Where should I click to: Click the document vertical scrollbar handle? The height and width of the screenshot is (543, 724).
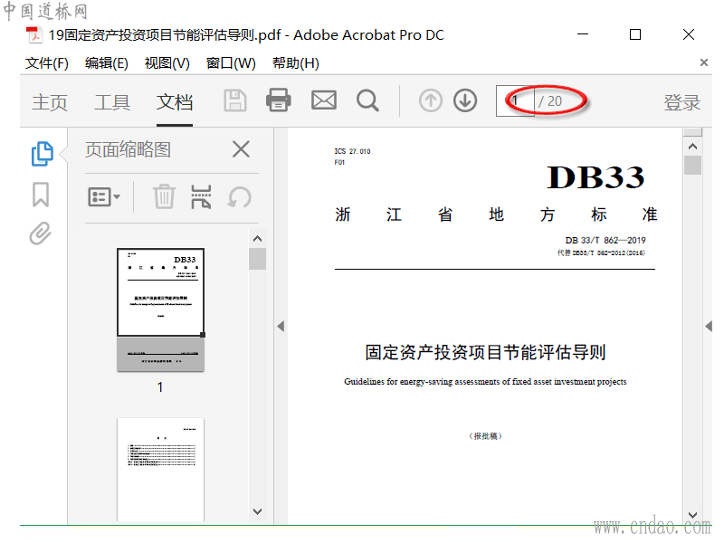tap(692, 165)
